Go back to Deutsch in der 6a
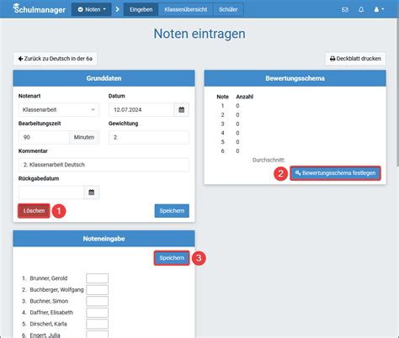Viewport: 399px width, 338px height. coord(55,59)
